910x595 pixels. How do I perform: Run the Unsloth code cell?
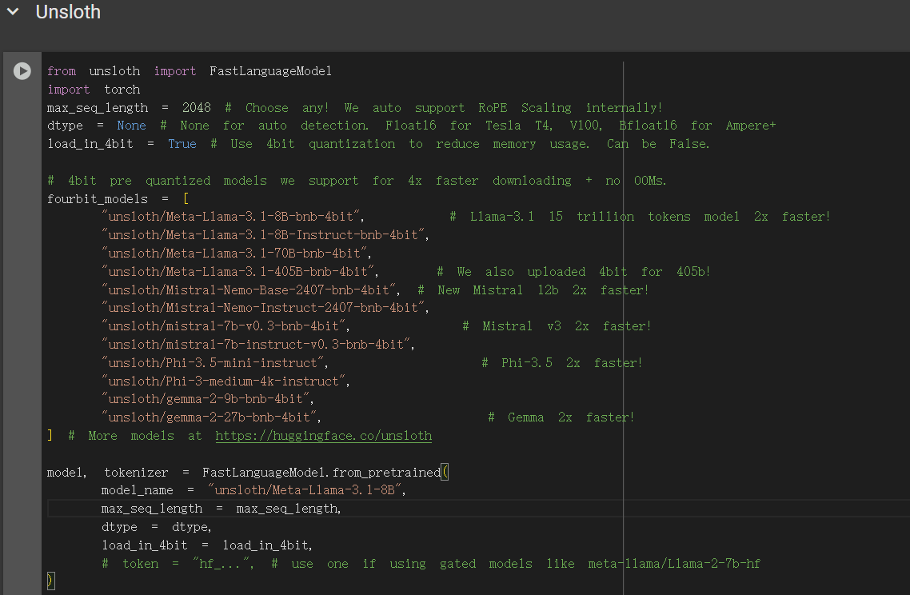tap(22, 71)
